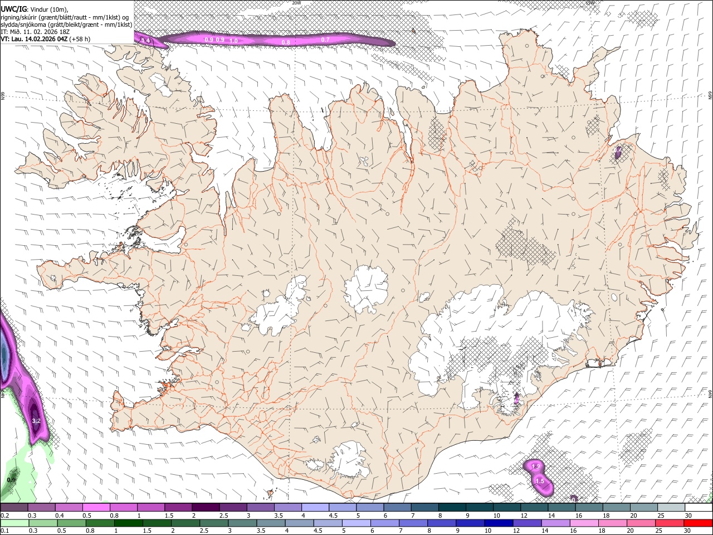Screen dimensions: 713x535
Task: Click the 0.9 value in the green rain area
Action: (11, 480)
